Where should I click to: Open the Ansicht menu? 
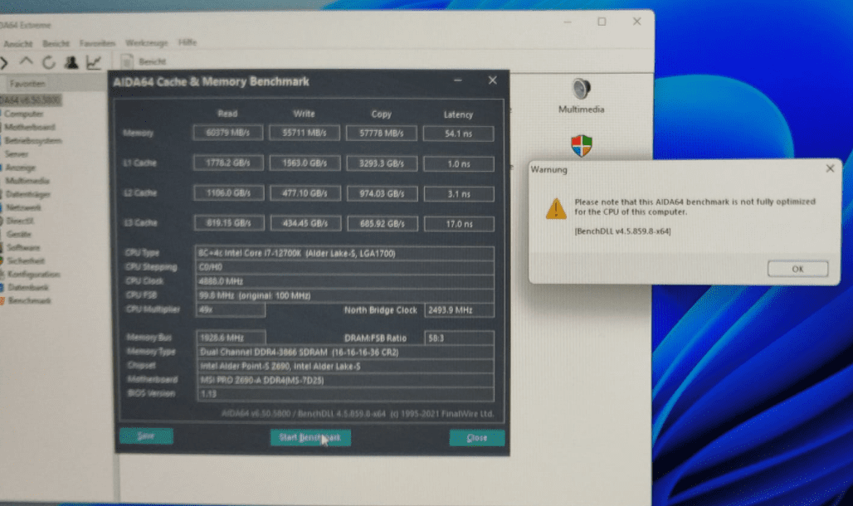(17, 43)
